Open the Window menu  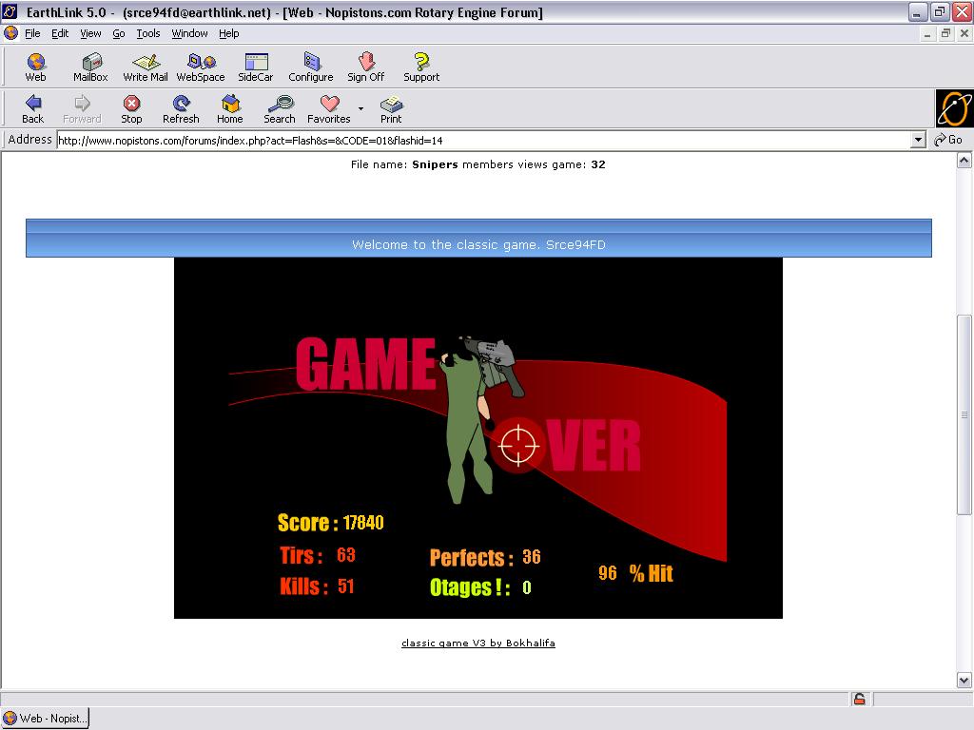click(x=189, y=33)
